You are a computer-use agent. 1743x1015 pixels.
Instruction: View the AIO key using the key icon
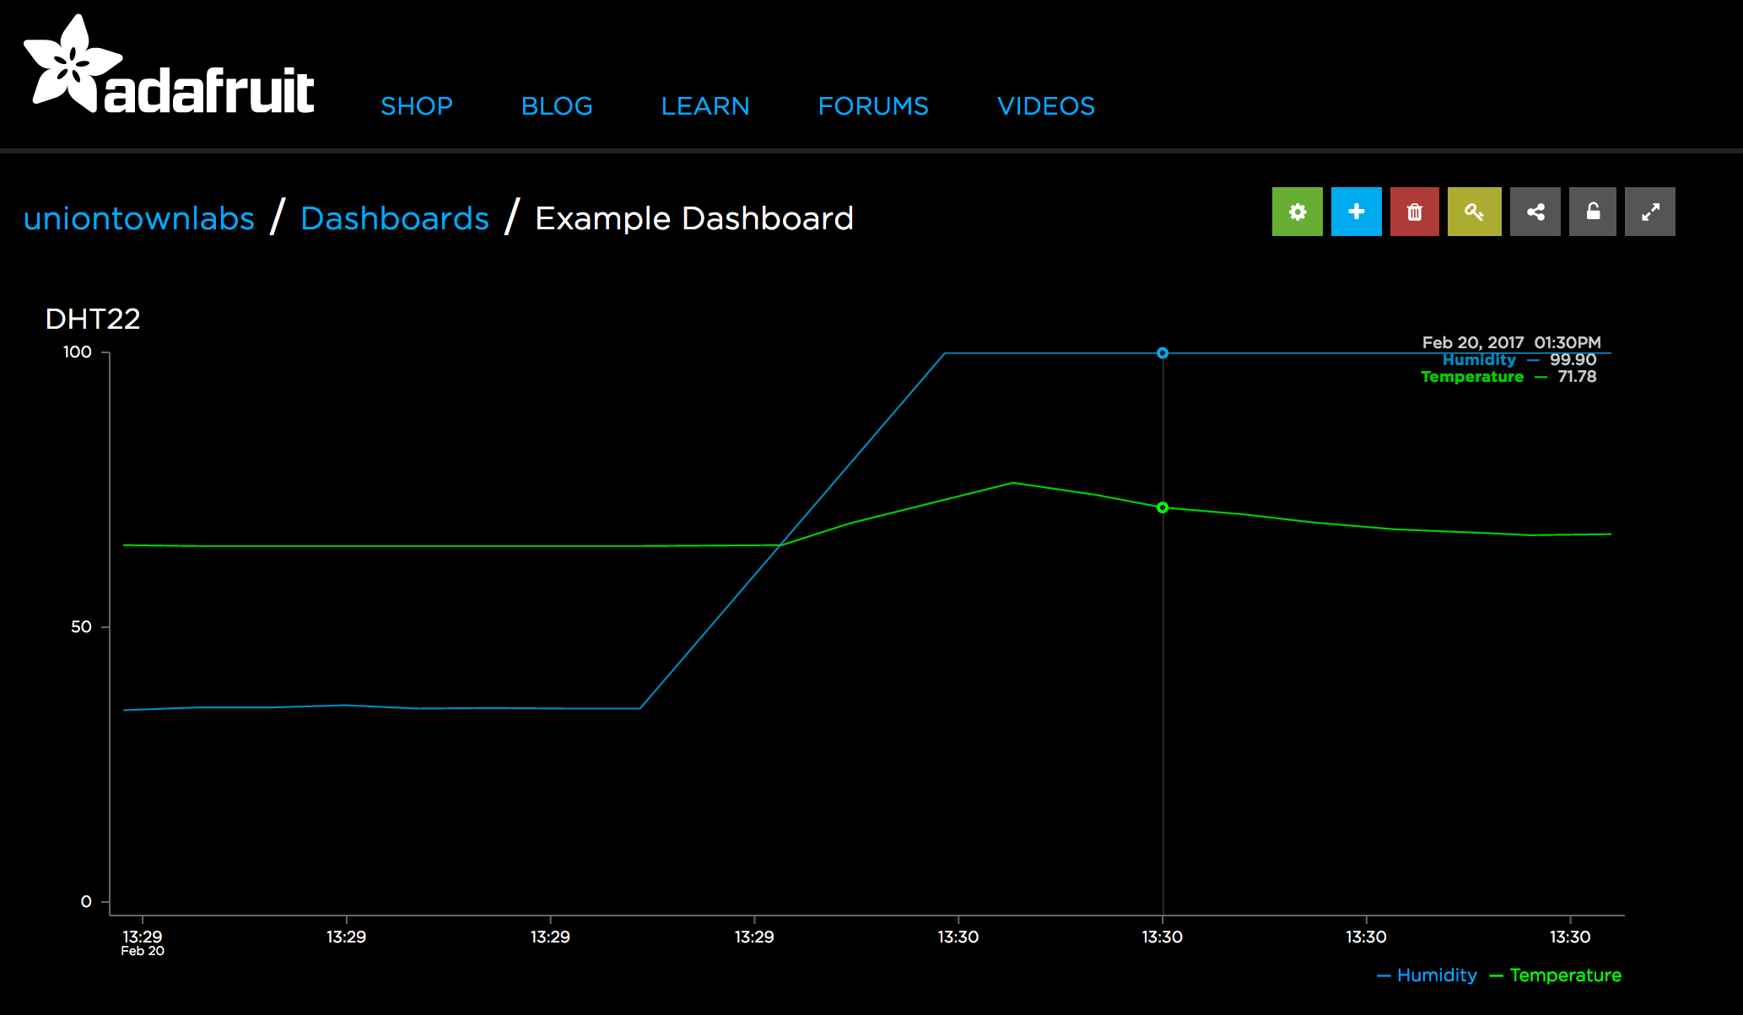pyautogui.click(x=1474, y=212)
